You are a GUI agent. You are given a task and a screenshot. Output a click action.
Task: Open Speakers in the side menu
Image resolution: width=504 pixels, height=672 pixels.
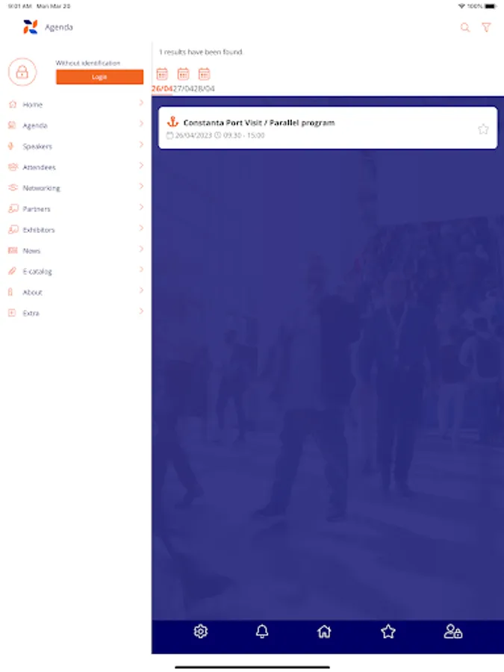pyautogui.click(x=75, y=146)
